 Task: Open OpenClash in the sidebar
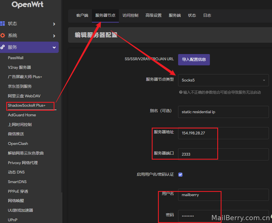pos(18,143)
